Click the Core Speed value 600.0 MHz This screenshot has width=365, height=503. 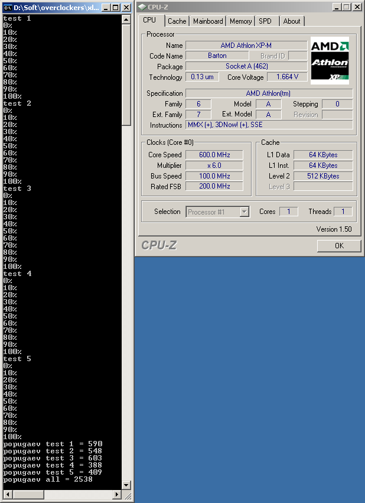pyautogui.click(x=214, y=155)
